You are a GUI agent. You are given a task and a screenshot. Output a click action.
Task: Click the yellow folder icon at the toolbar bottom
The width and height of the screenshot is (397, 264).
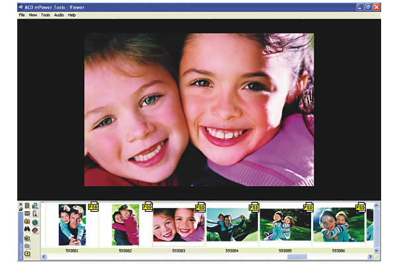click(x=27, y=253)
